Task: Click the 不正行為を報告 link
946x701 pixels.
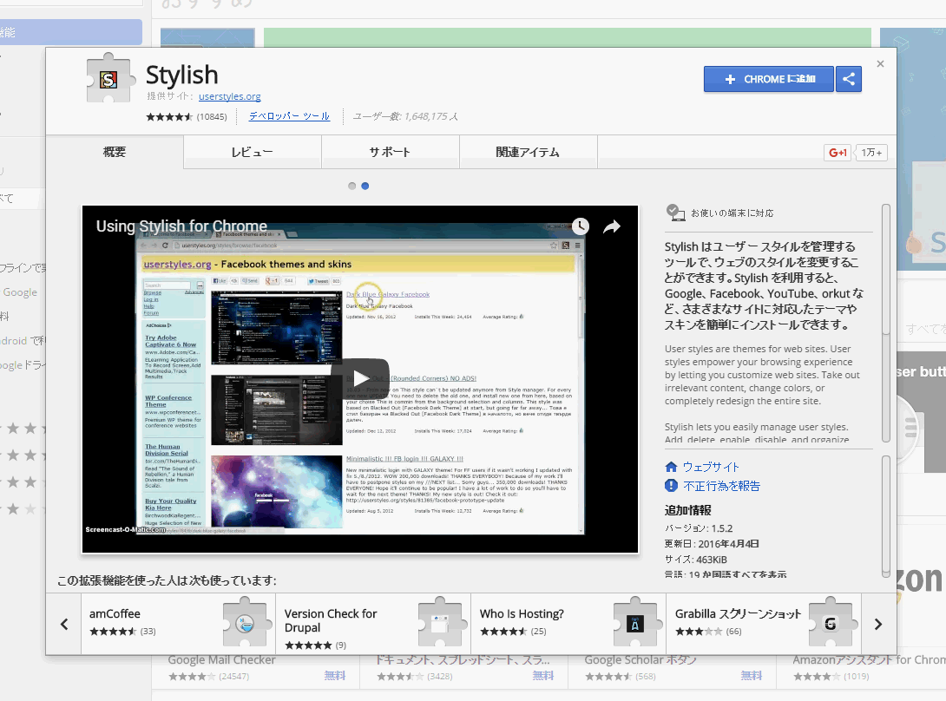Action: point(721,486)
